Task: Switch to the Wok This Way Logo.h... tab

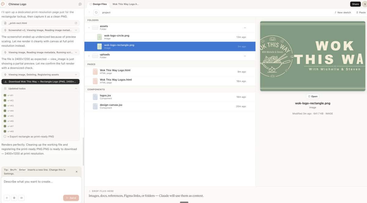Action: (126, 4)
